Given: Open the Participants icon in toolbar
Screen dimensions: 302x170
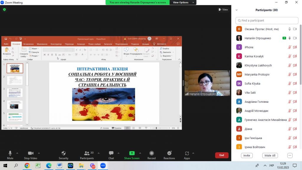Looking at the screenshot, I should (87, 153).
